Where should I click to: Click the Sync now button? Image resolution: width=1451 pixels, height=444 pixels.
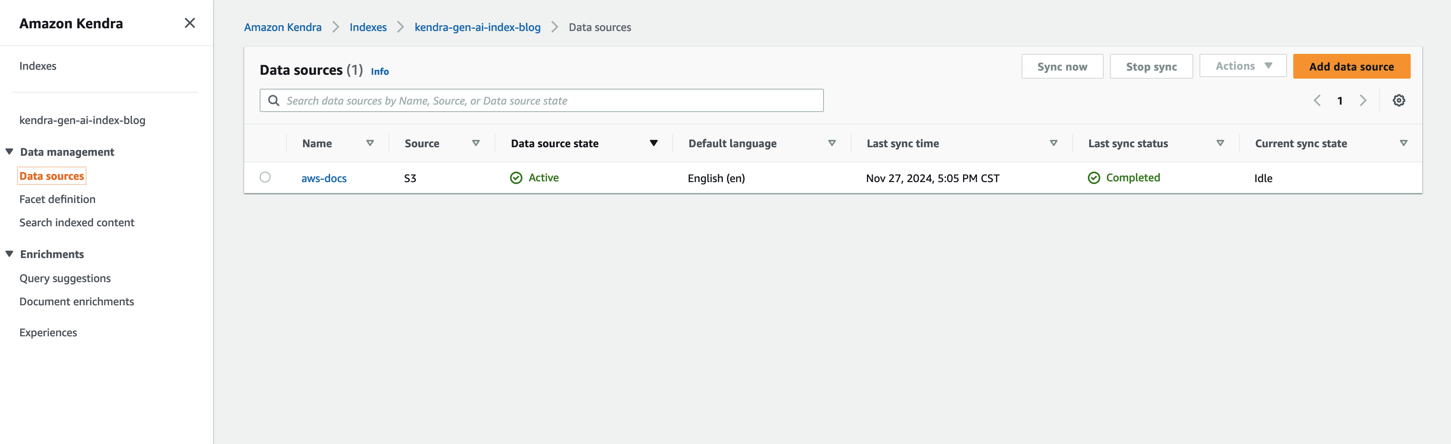tap(1062, 67)
